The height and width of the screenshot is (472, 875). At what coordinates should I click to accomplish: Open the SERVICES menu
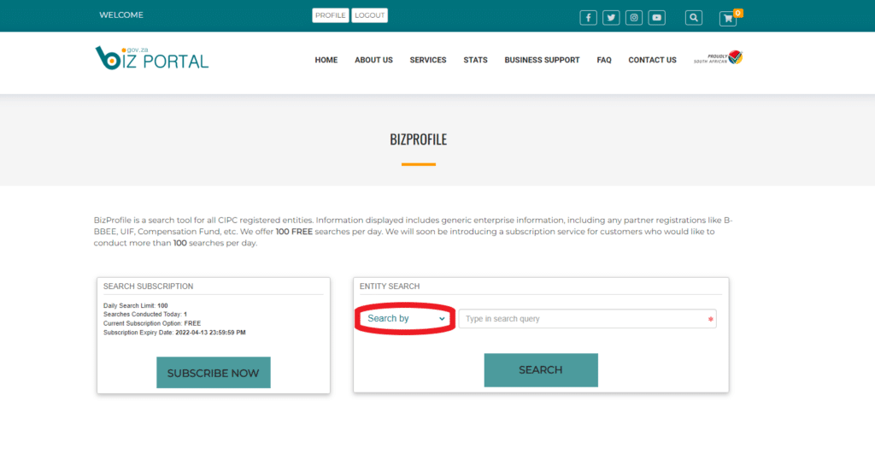[x=428, y=60]
